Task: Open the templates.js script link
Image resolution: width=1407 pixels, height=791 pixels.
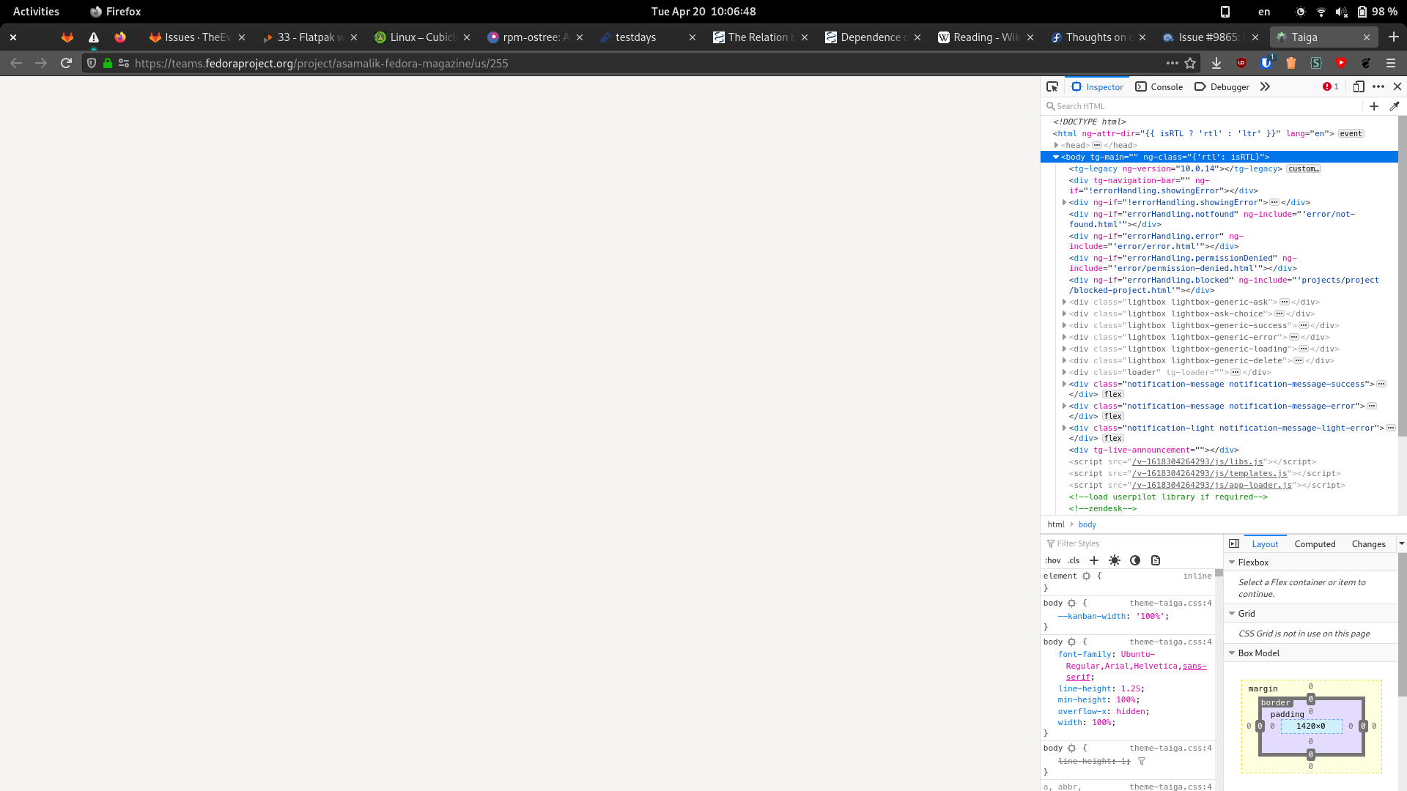Action: (1210, 473)
